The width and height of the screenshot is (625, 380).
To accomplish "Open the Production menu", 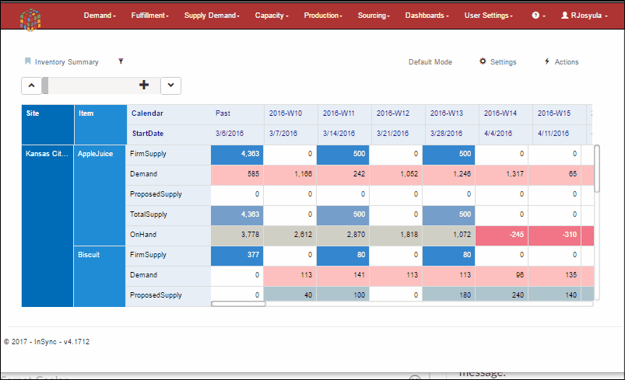I will tap(324, 16).
